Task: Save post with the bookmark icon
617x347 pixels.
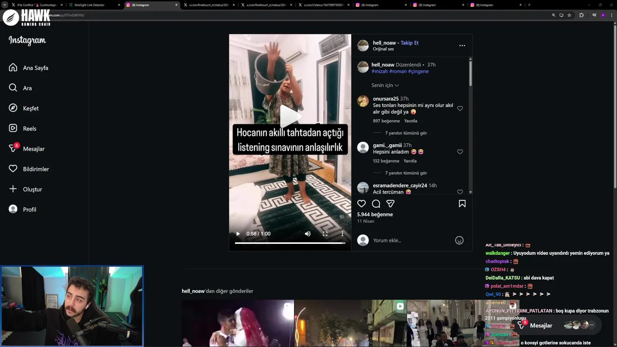Action: click(x=462, y=203)
